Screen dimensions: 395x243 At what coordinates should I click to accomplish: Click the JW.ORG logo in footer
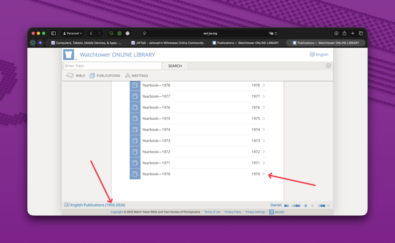tap(277, 212)
